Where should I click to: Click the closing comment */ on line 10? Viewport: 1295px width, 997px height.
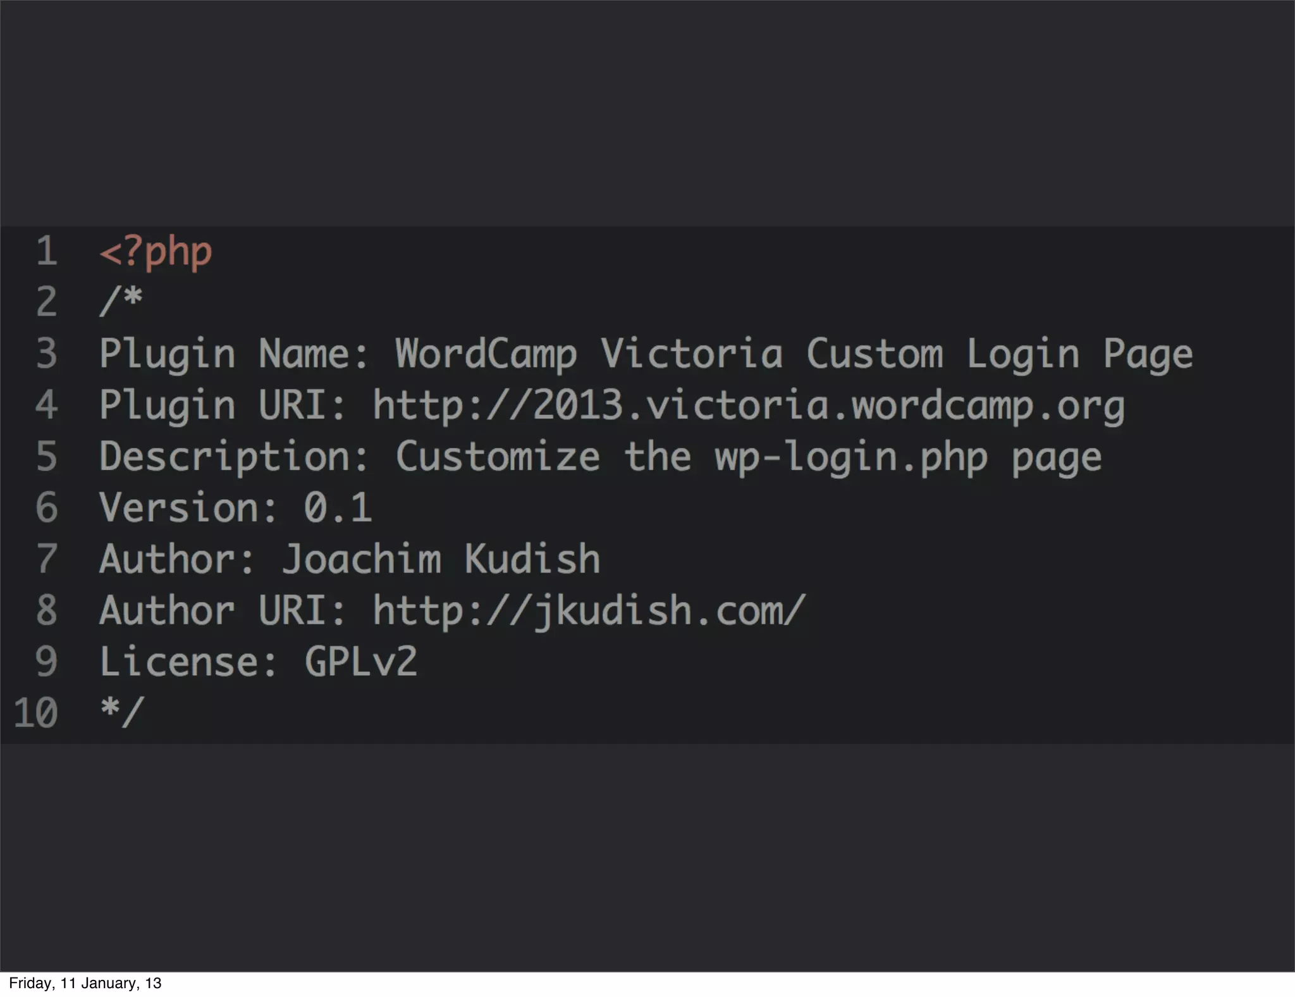point(122,712)
